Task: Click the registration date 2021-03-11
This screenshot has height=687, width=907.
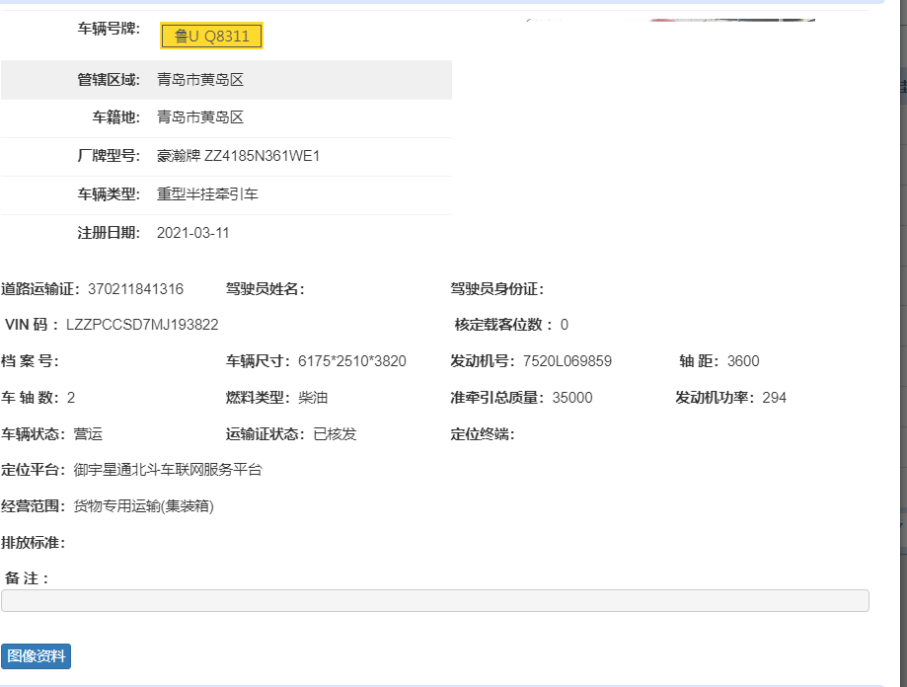Action: click(192, 233)
